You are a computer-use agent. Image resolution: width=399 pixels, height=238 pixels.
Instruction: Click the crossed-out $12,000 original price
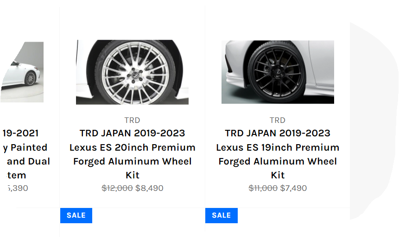click(x=117, y=188)
